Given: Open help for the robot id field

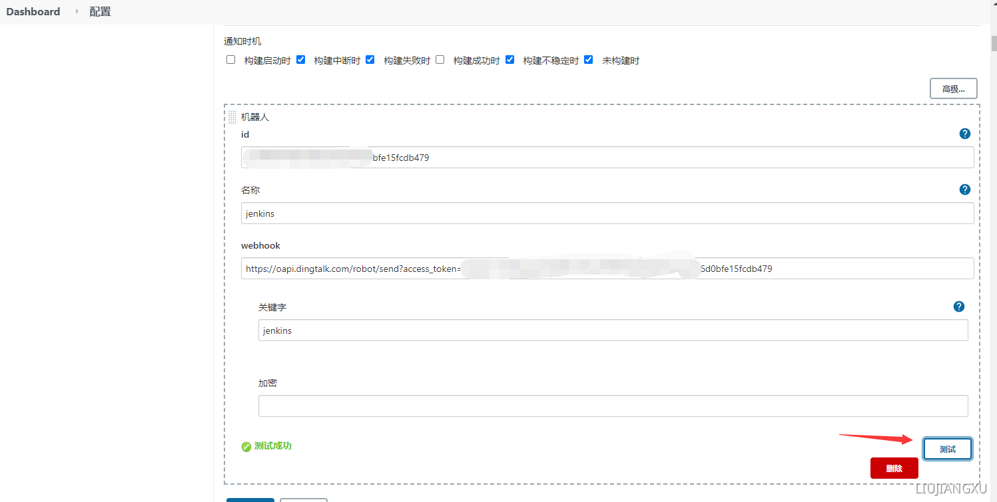Looking at the screenshot, I should click(964, 133).
